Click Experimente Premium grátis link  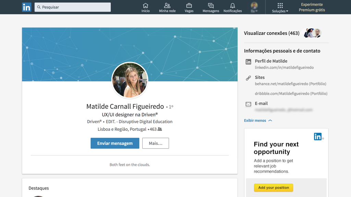click(x=312, y=7)
